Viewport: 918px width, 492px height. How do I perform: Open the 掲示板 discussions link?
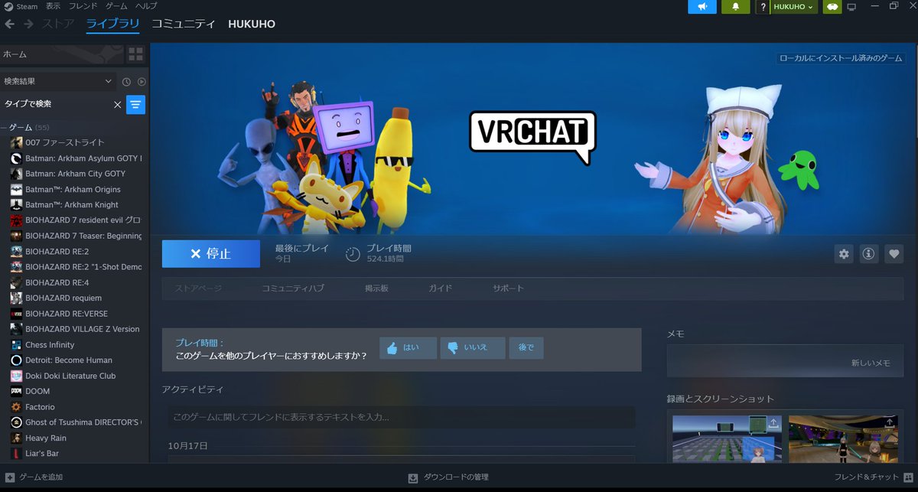[x=376, y=288]
